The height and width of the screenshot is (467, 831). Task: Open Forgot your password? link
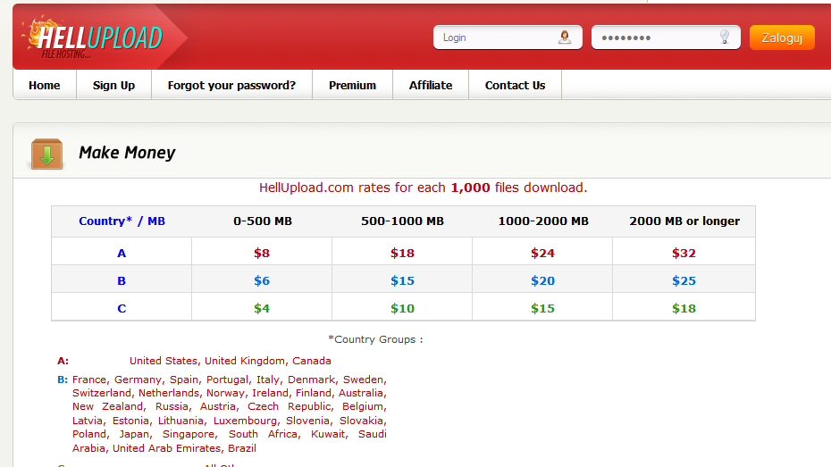click(231, 86)
